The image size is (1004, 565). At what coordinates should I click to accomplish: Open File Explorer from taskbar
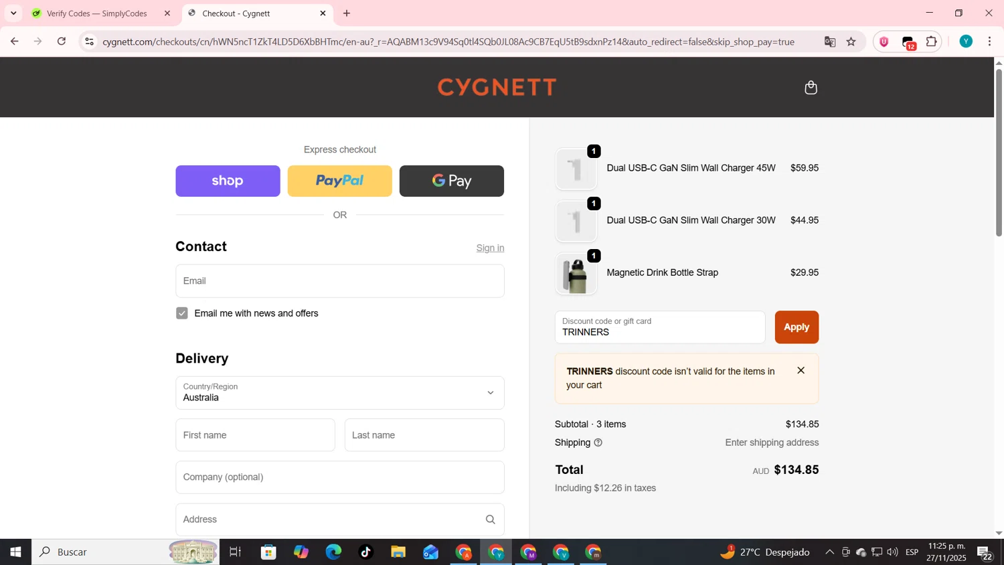pos(398,552)
